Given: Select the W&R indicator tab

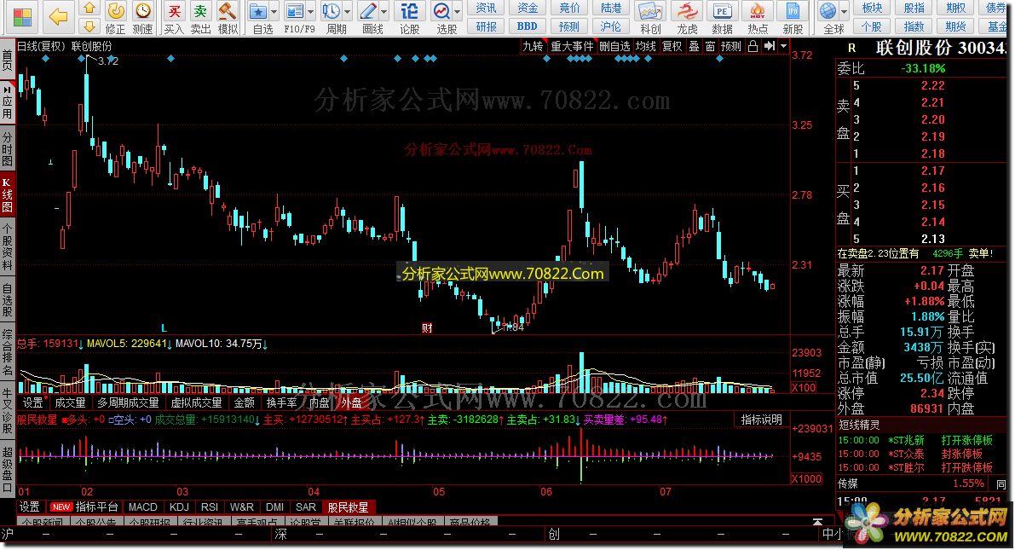Looking at the screenshot, I should (241, 507).
